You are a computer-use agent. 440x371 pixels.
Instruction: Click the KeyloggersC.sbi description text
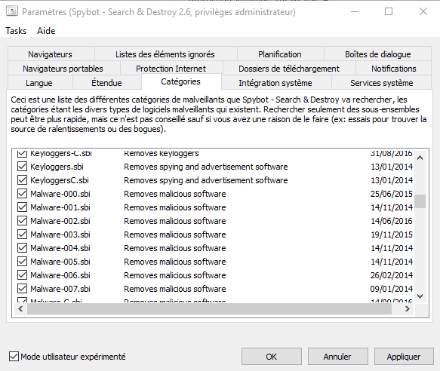[206, 180]
